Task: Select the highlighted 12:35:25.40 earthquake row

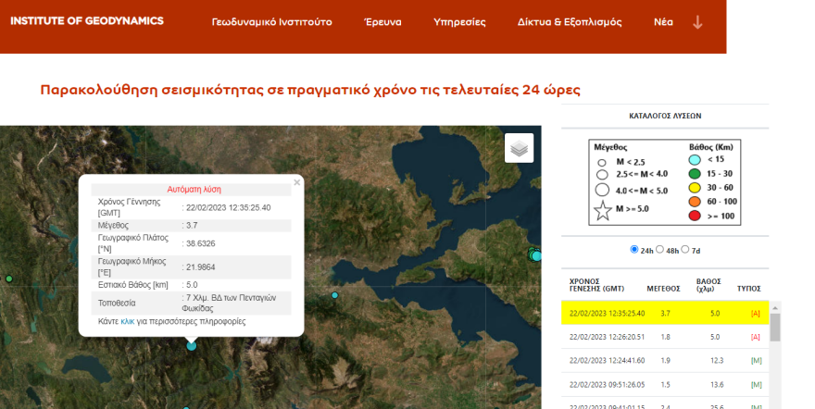Action: click(x=665, y=313)
